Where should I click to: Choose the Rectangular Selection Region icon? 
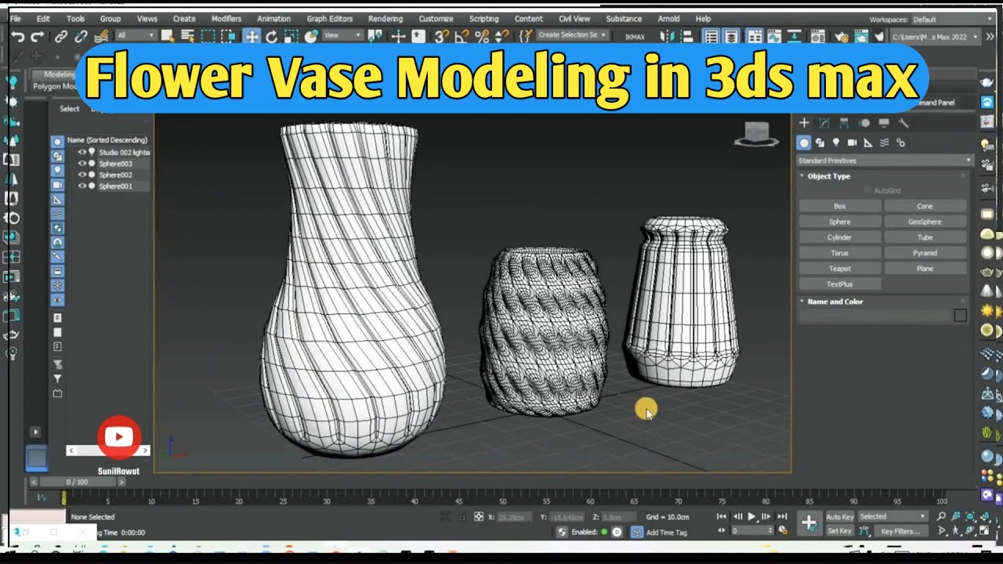(x=208, y=36)
